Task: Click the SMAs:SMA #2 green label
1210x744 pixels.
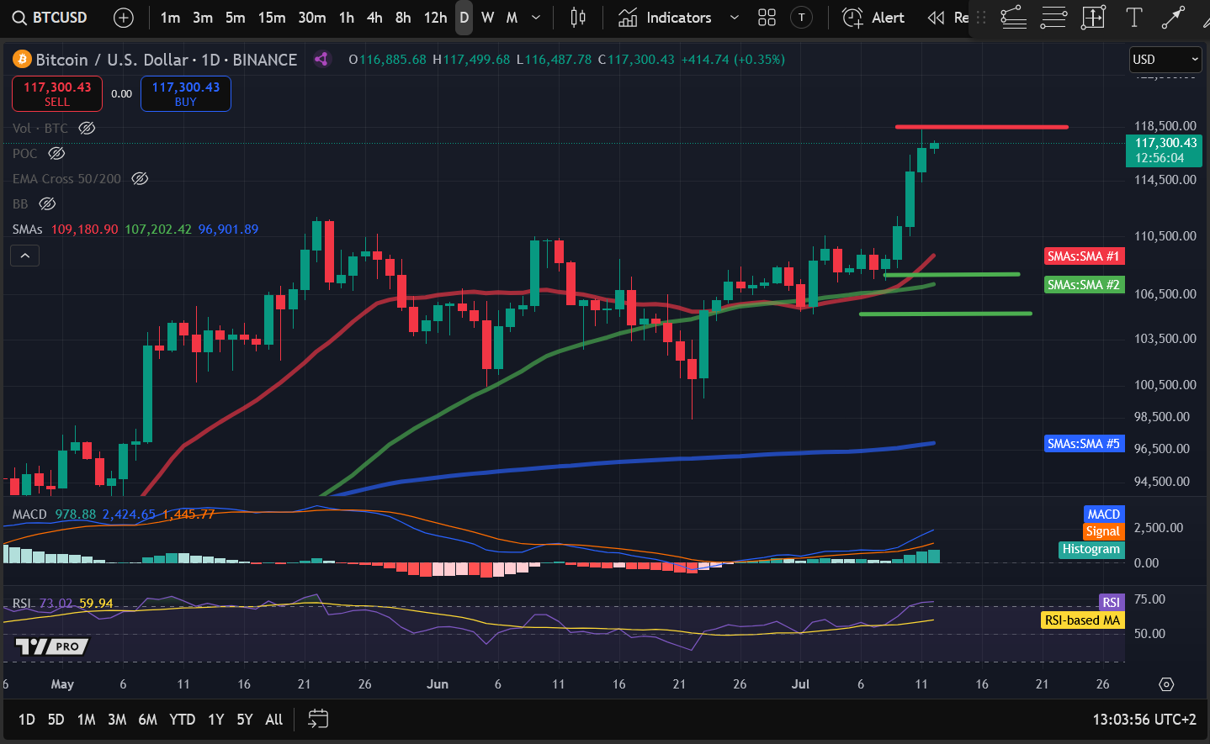Action: pyautogui.click(x=1083, y=285)
